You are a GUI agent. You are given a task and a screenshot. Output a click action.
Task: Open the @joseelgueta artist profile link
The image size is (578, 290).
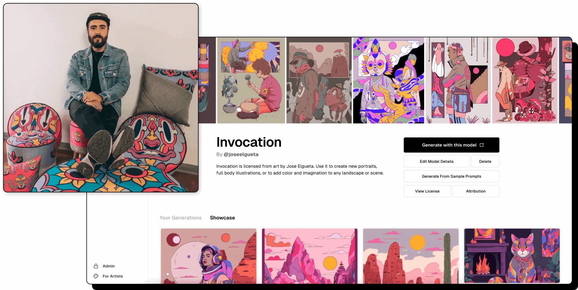coord(241,154)
